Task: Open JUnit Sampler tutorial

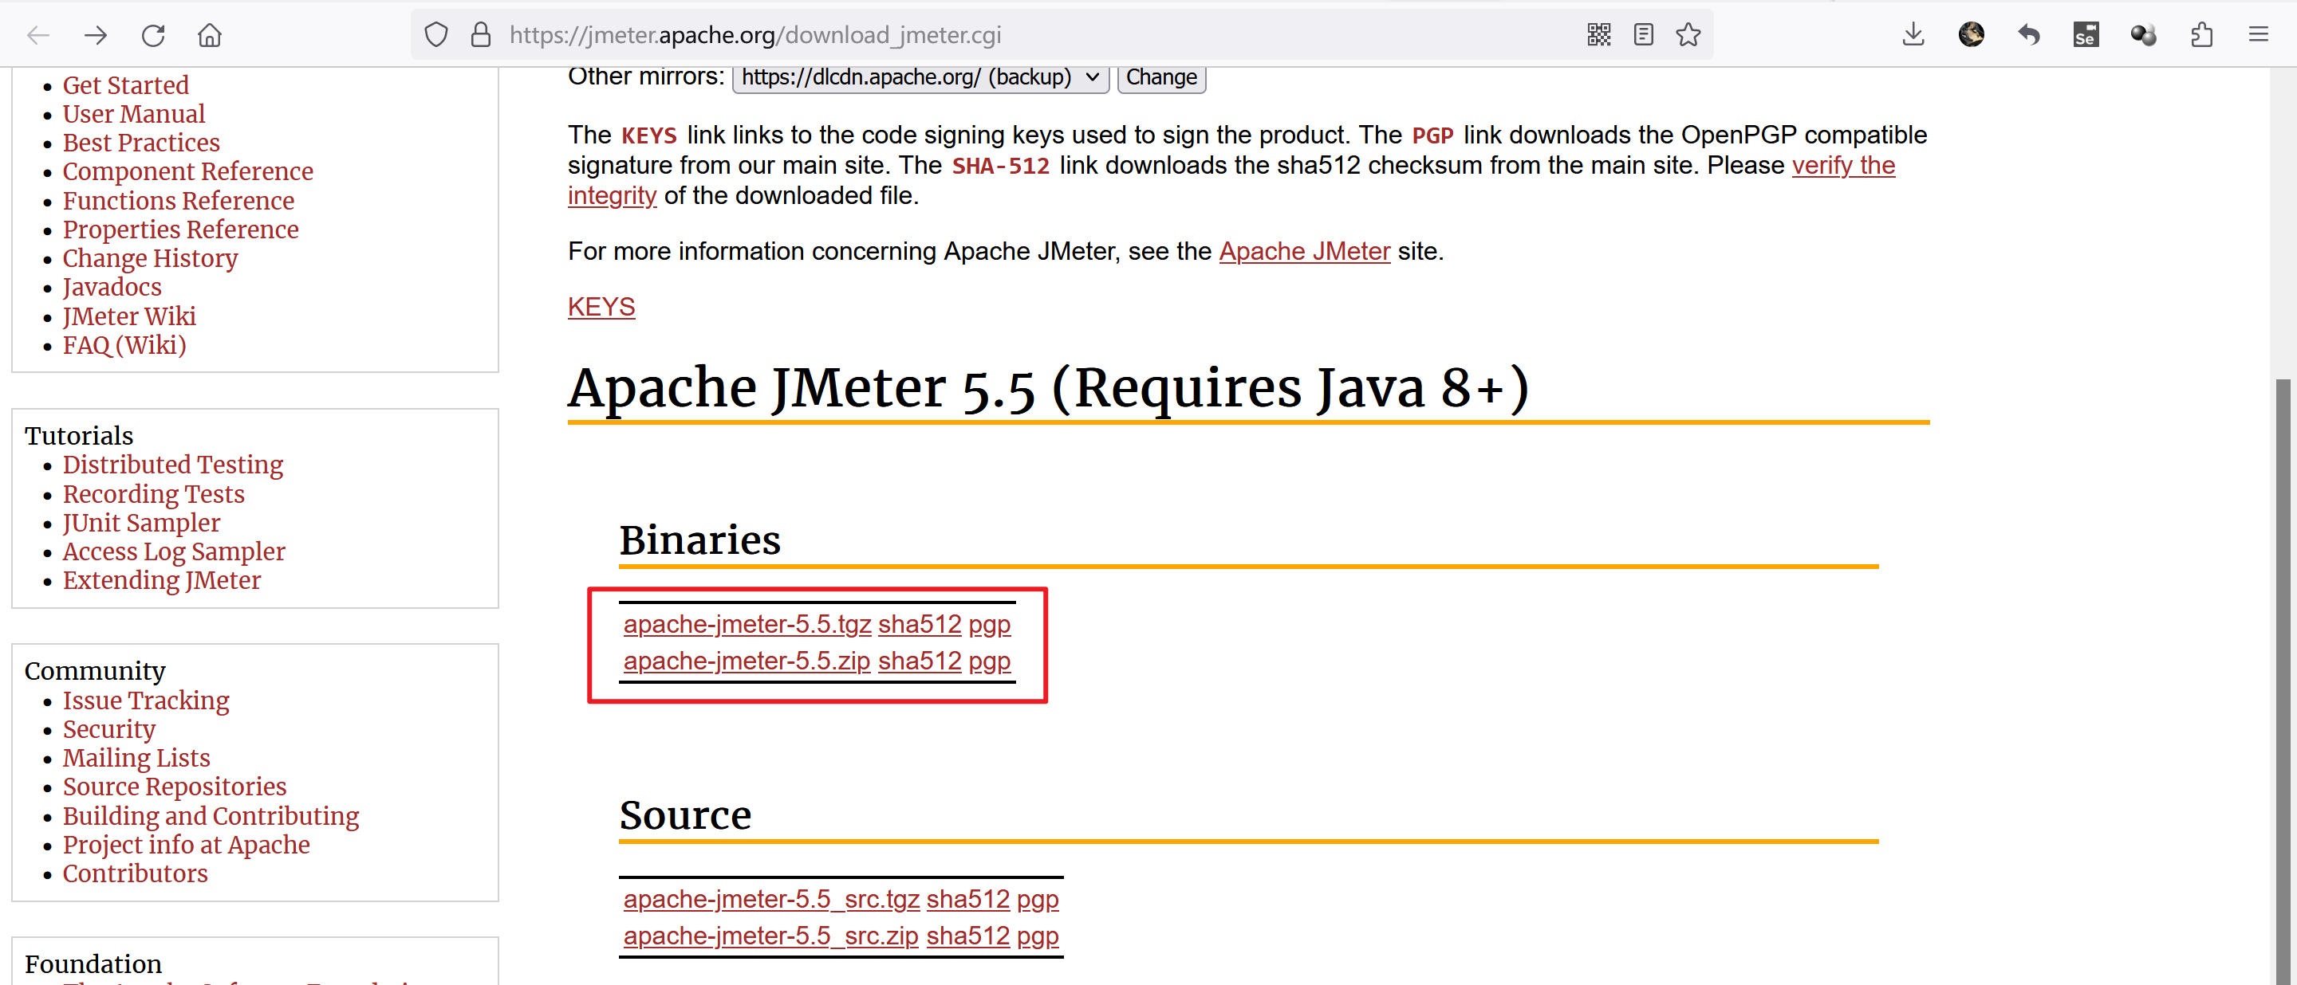Action: coord(141,523)
